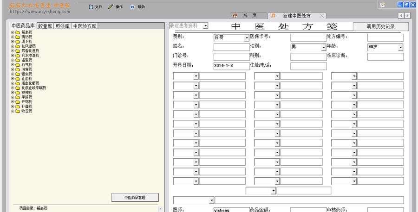Viewport: 418px width, 212px height.
Task: Click the 临床诊断 input field
Action: click(385, 56)
